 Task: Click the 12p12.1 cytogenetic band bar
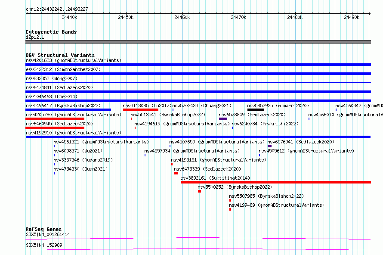pyautogui.click(x=198, y=42)
